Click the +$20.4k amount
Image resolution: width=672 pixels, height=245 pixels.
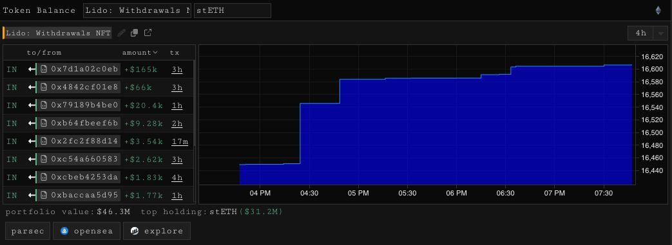144,105
